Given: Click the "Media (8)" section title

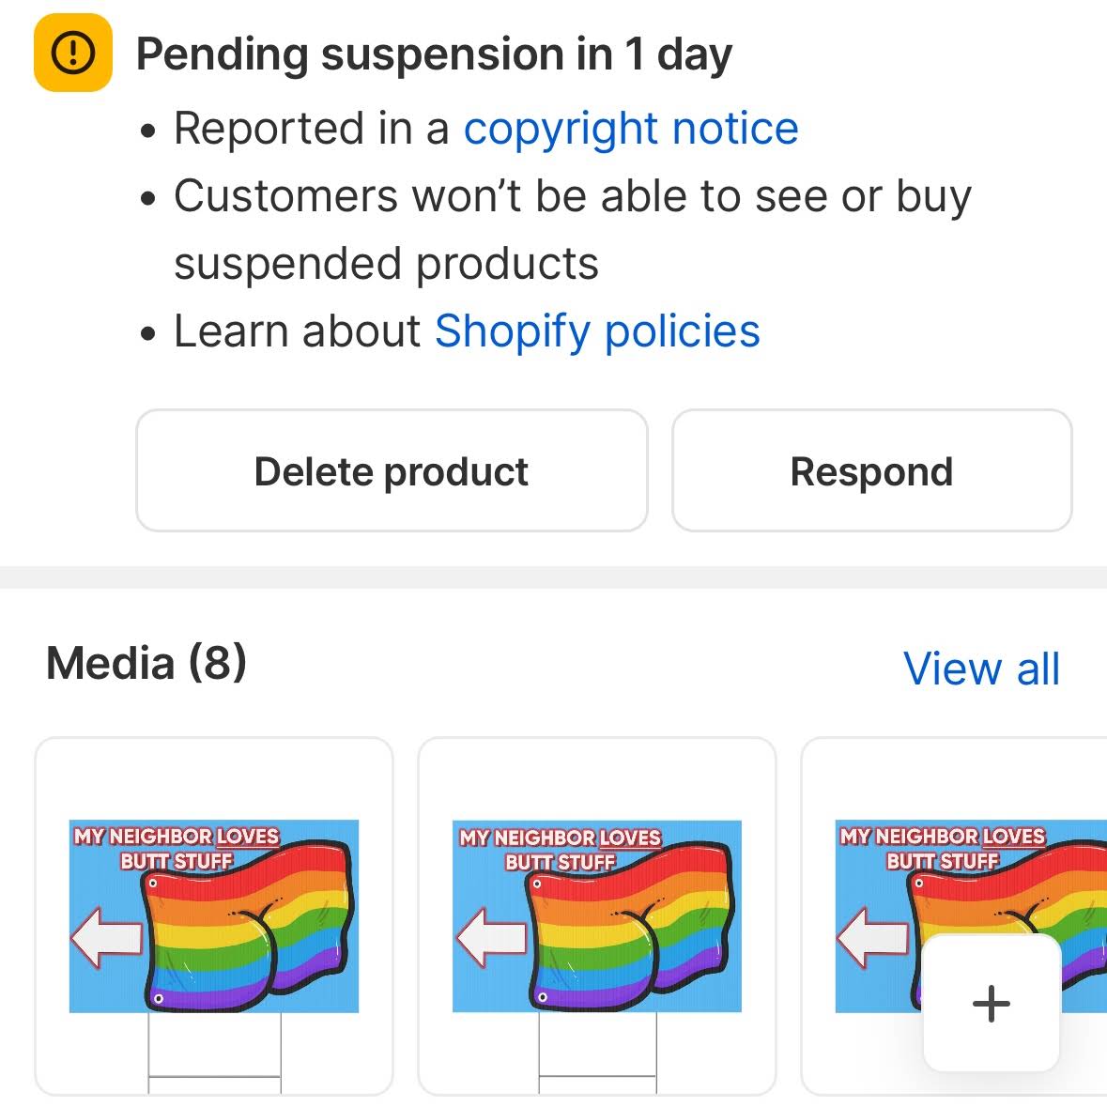Looking at the screenshot, I should pyautogui.click(x=146, y=664).
